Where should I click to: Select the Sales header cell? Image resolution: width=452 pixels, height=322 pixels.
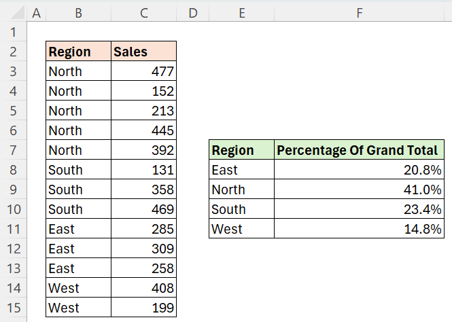[143, 52]
